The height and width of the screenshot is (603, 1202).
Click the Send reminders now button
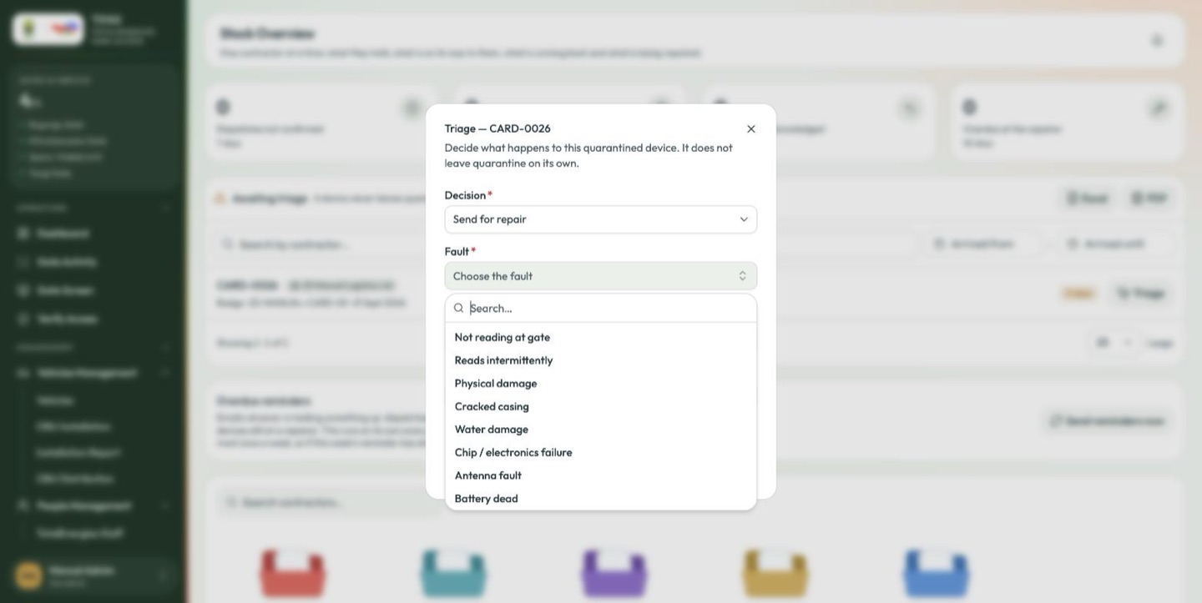tap(1107, 421)
